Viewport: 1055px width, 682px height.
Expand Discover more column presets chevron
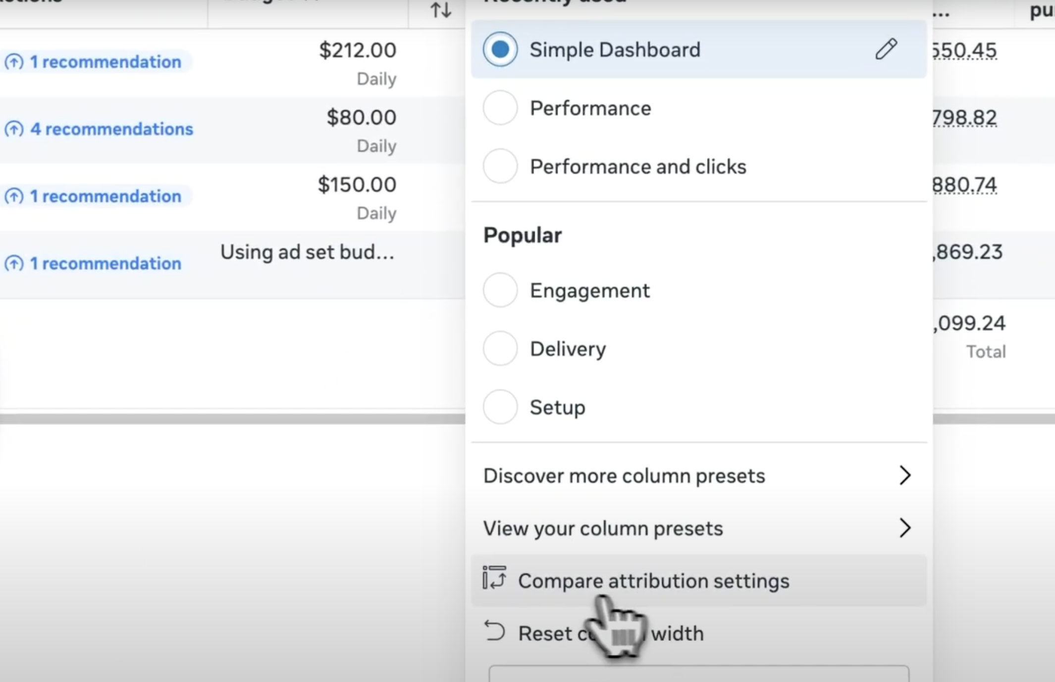tap(904, 475)
